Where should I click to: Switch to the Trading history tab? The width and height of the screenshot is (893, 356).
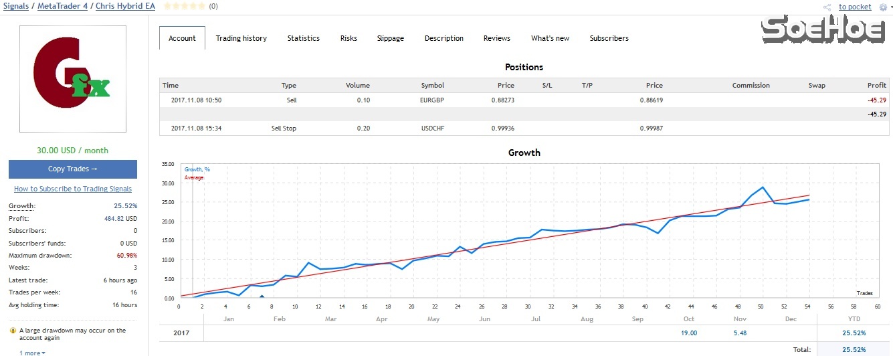pyautogui.click(x=241, y=38)
